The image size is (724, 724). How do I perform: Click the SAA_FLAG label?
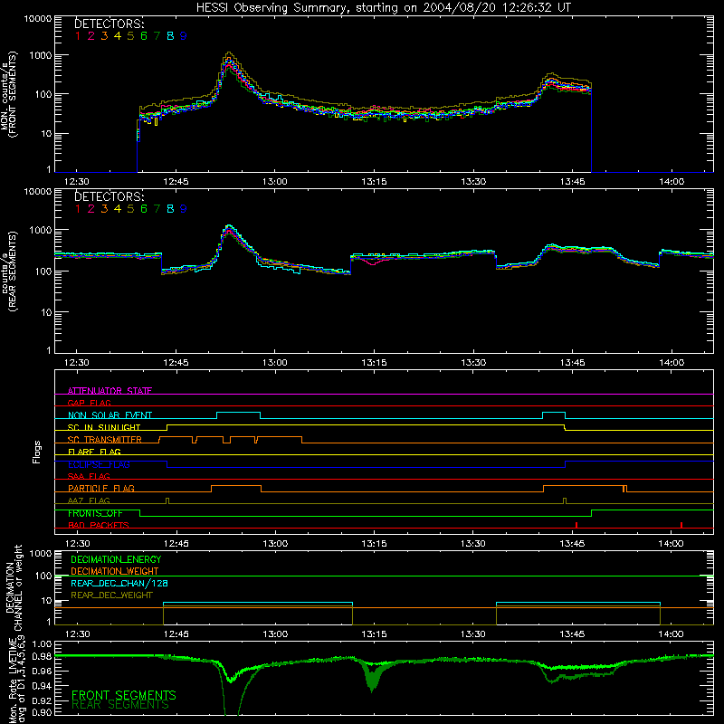click(89, 476)
